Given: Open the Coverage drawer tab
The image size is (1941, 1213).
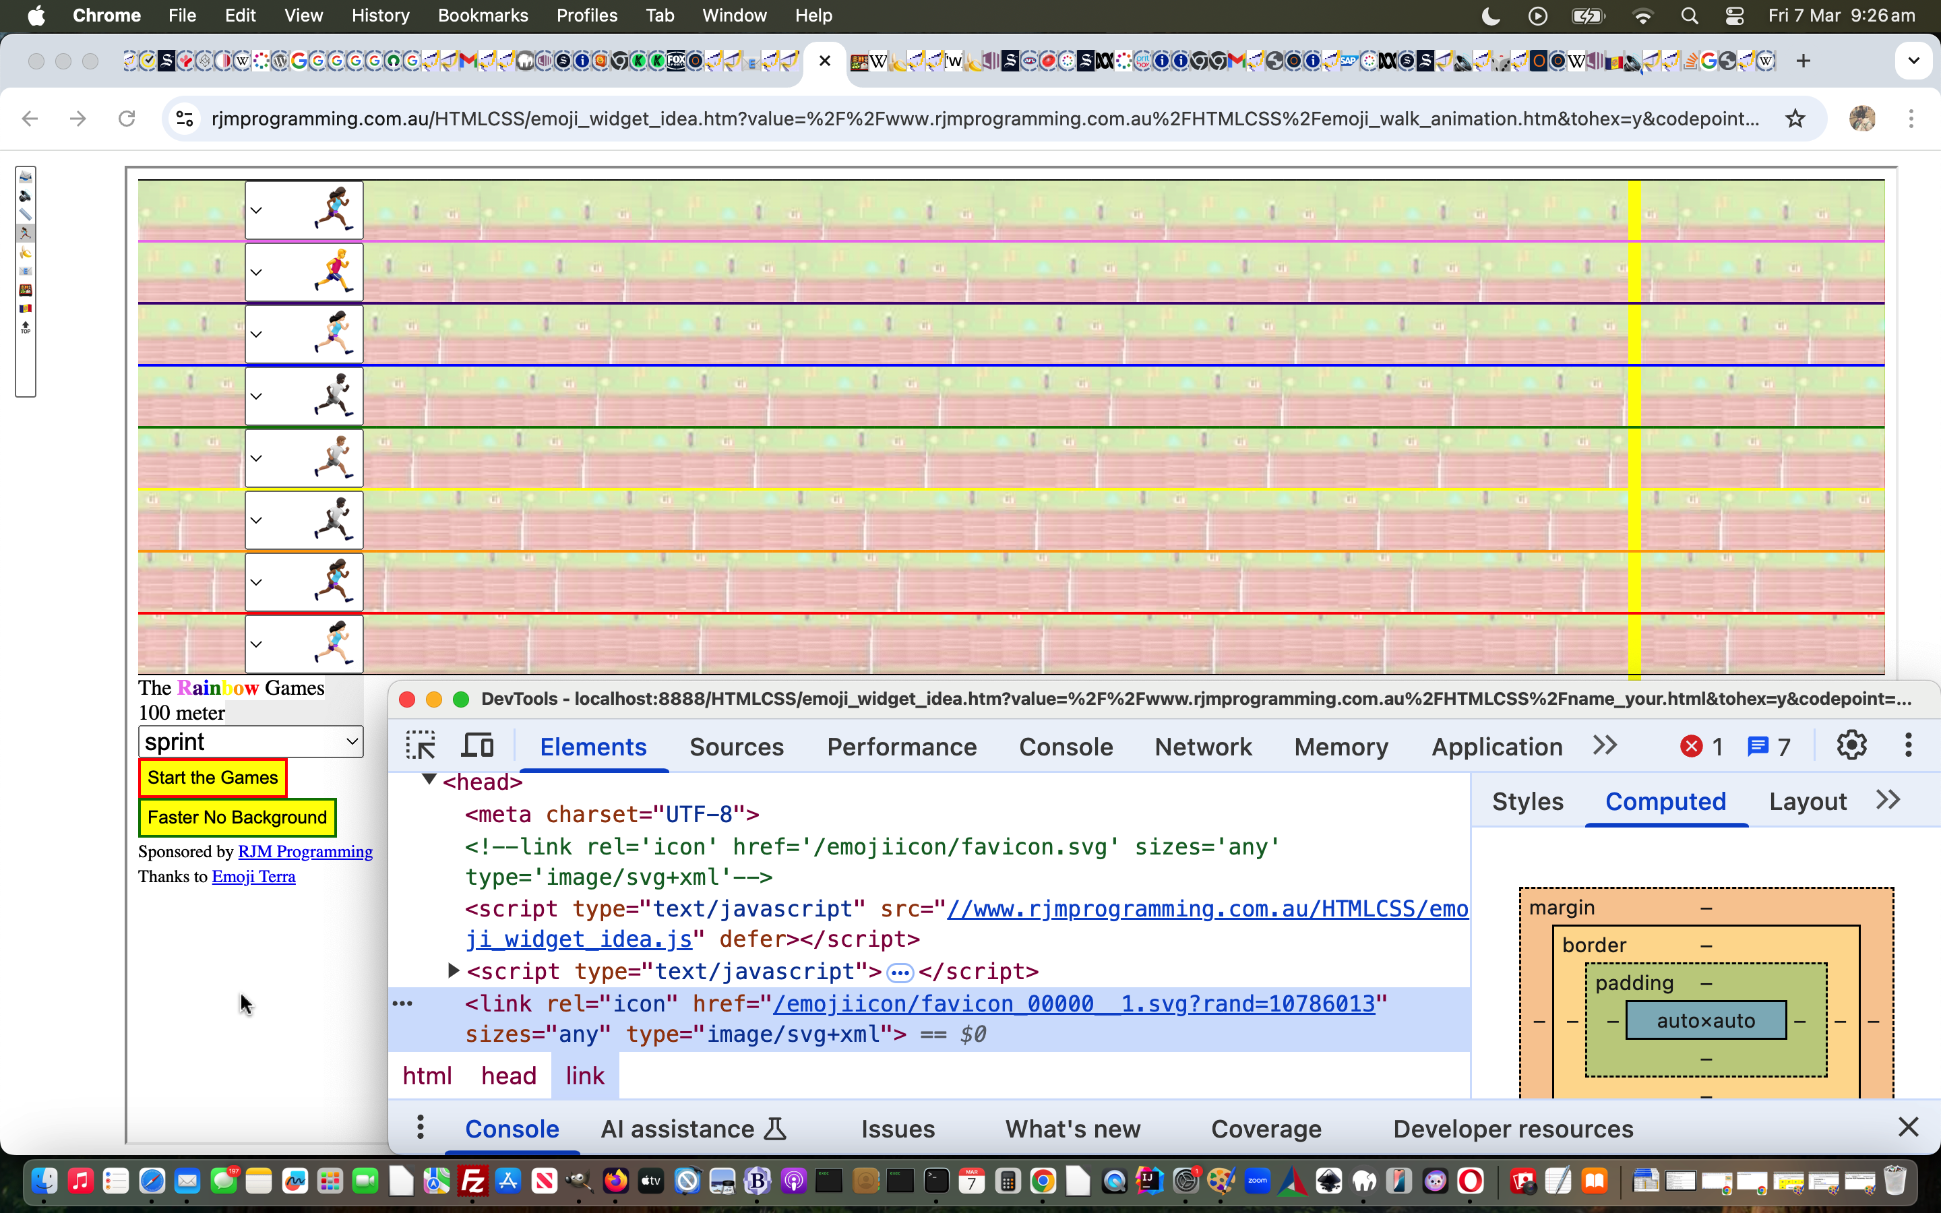Looking at the screenshot, I should [x=1266, y=1129].
